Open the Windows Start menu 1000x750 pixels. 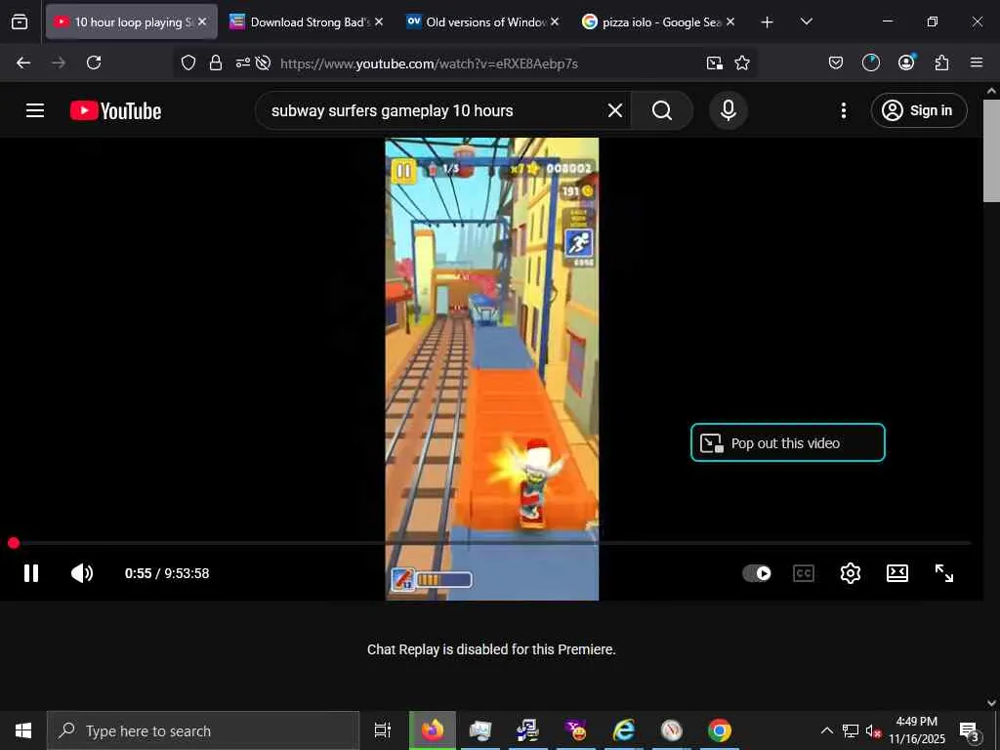click(x=23, y=730)
